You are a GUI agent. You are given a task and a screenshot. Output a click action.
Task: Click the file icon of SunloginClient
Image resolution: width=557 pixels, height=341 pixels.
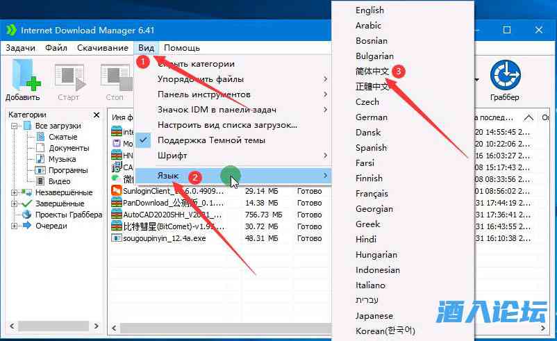[117, 191]
